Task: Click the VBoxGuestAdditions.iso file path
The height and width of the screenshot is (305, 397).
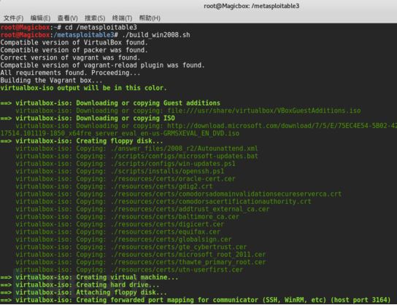Action: (x=264, y=111)
